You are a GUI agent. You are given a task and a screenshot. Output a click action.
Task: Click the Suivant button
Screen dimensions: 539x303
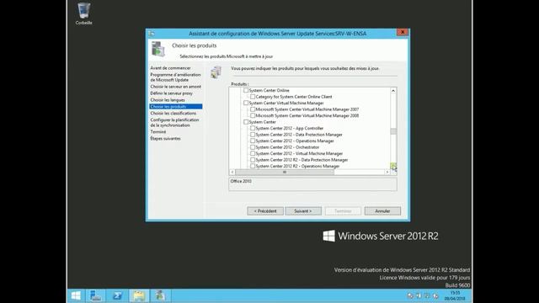coord(303,211)
